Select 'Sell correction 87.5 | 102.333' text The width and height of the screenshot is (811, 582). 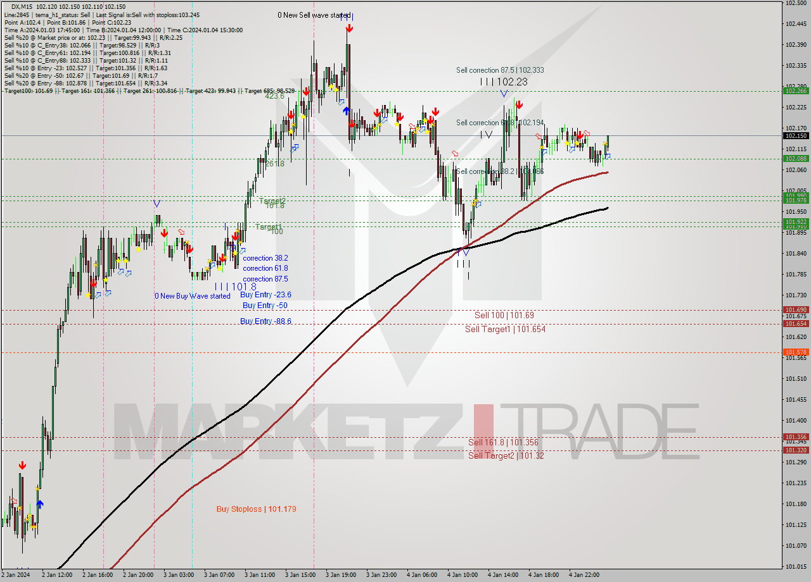(500, 70)
